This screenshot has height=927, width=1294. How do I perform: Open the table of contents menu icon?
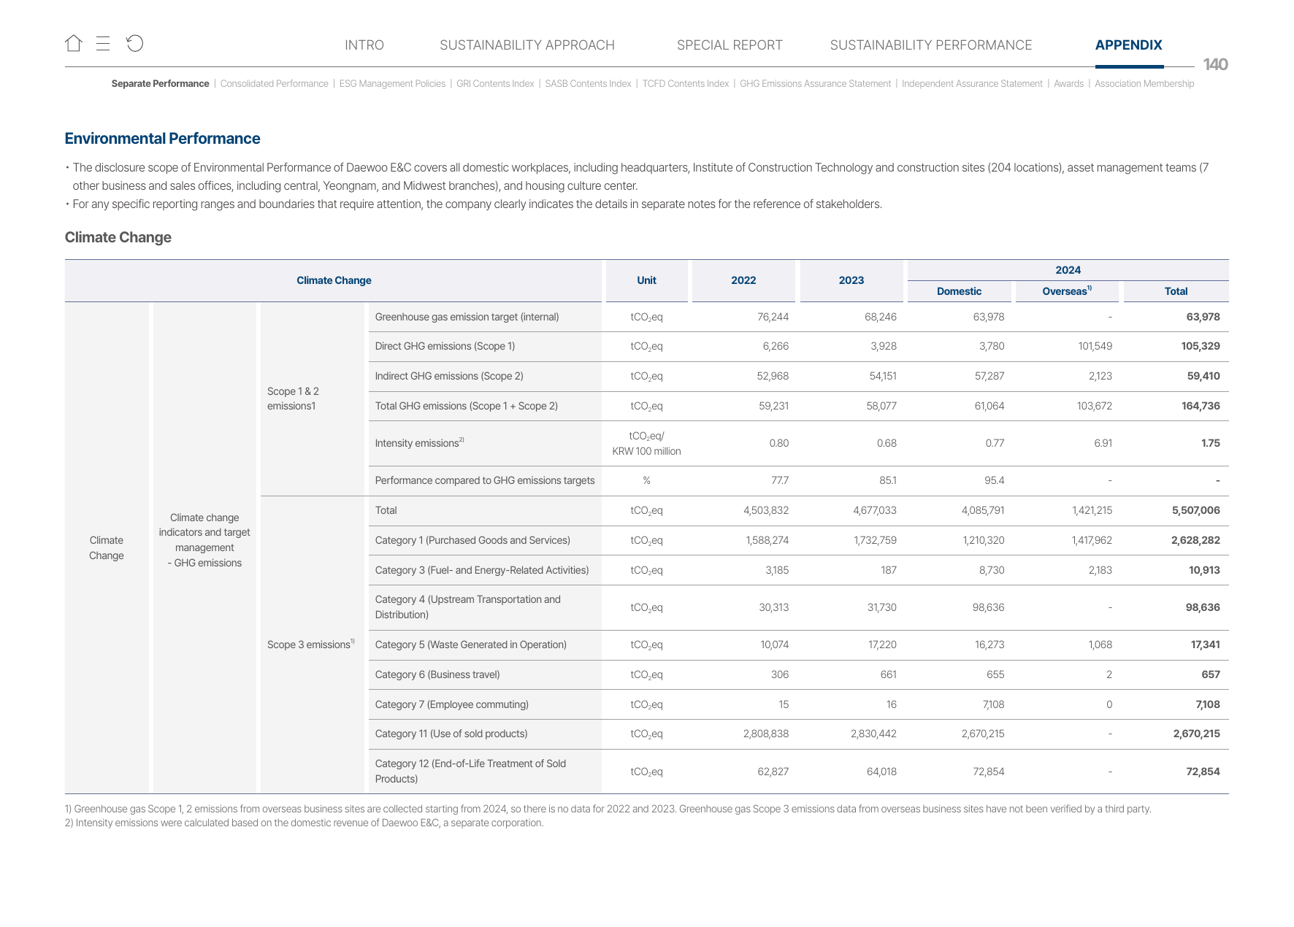pos(103,44)
